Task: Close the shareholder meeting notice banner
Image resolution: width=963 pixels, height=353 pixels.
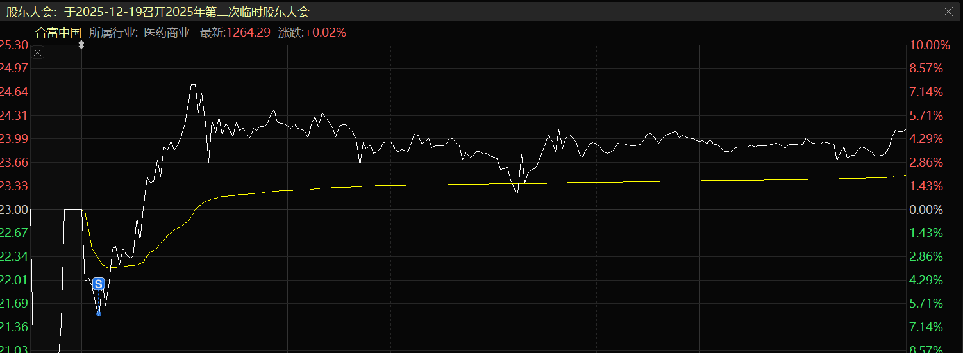Action: 948,12
